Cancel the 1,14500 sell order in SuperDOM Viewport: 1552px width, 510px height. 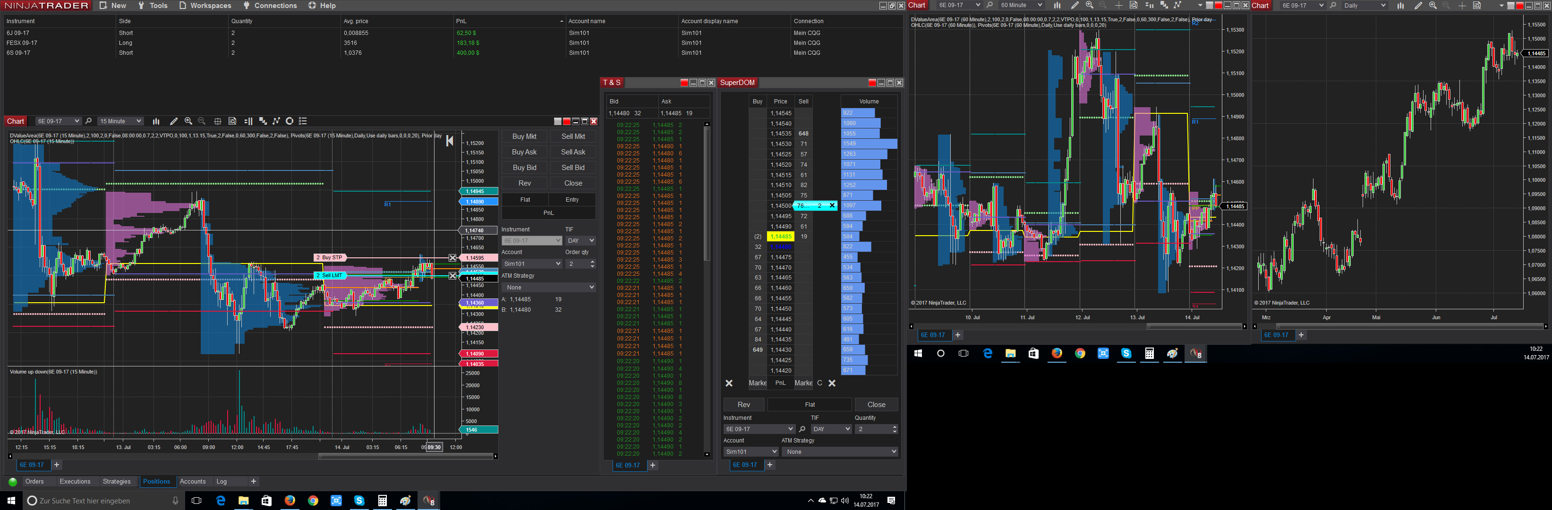832,205
